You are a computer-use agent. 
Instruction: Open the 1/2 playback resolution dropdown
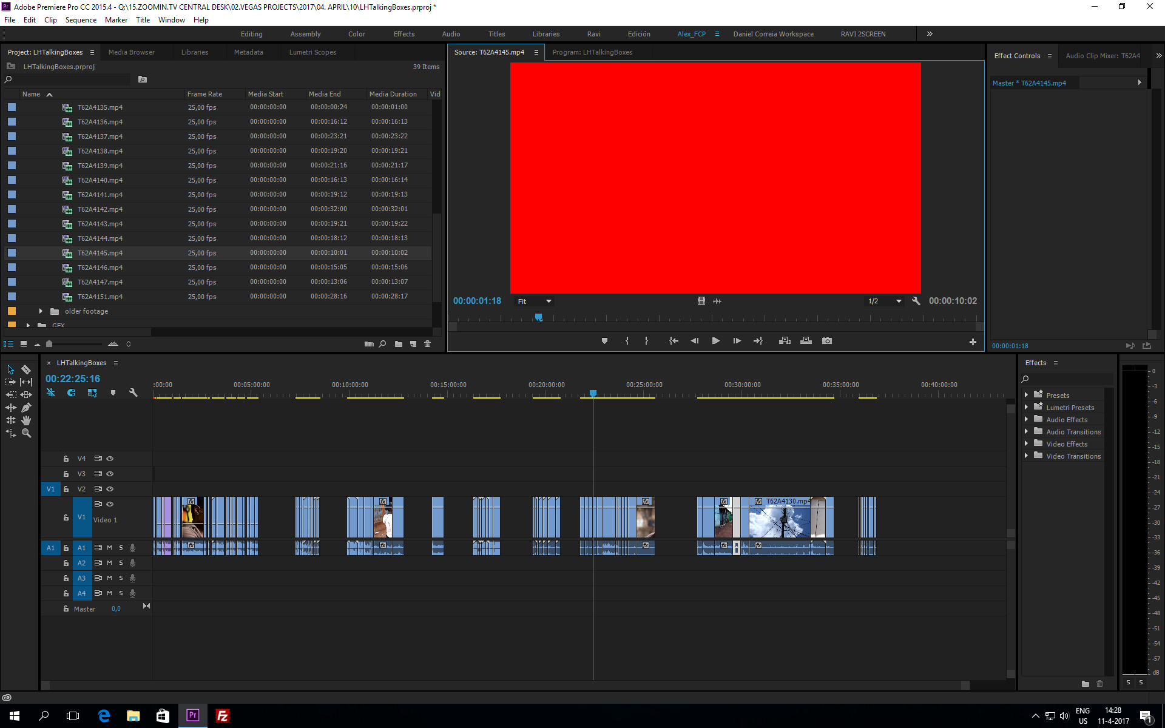coord(885,302)
